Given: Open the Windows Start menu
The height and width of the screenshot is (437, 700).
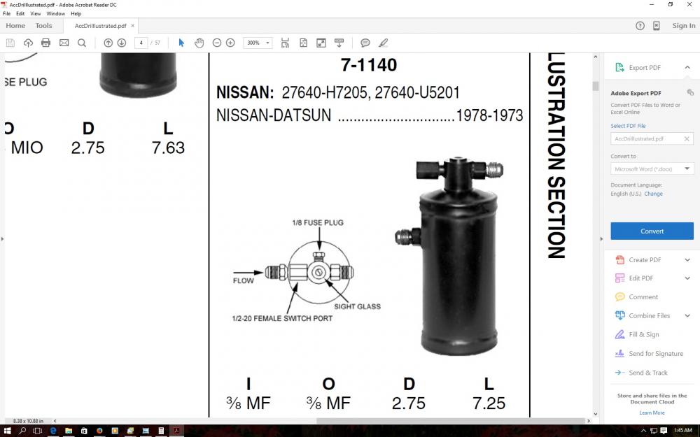Looking at the screenshot, I should click(7, 431).
